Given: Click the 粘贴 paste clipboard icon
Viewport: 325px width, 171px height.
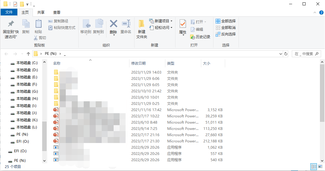Looking at the screenshot, I should click(38, 24).
